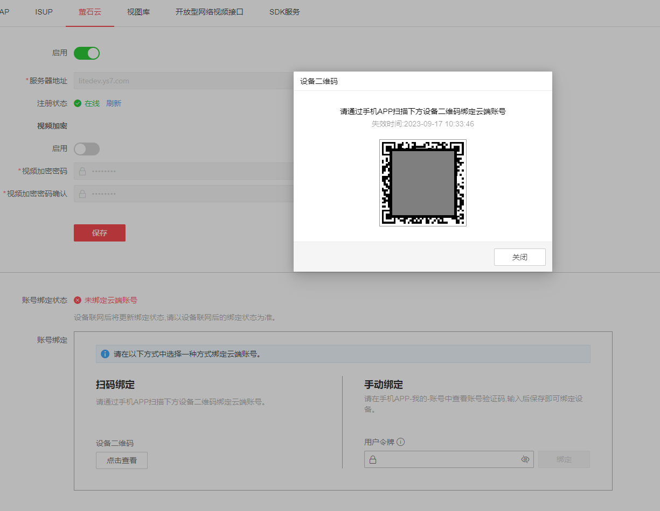The height and width of the screenshot is (511, 660).
Task: Click the lock icon in 用户令牌 field
Action: pyautogui.click(x=373, y=460)
